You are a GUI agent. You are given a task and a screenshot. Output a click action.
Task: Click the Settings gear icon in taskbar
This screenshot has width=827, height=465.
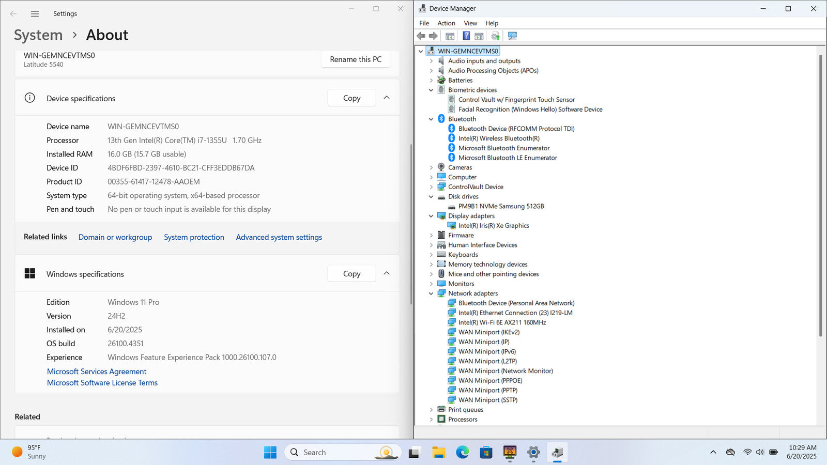tap(533, 452)
